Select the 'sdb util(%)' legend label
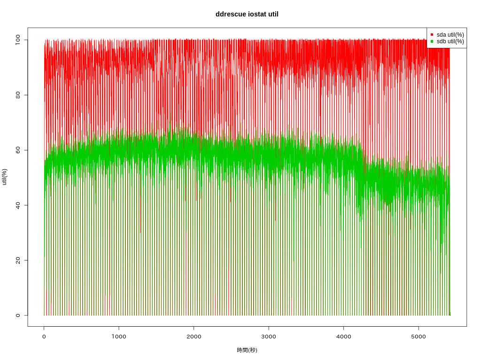The image size is (481, 361). (x=450, y=41)
